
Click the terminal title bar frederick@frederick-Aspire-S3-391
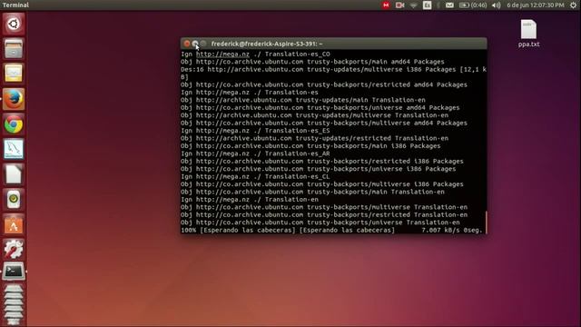click(x=333, y=44)
